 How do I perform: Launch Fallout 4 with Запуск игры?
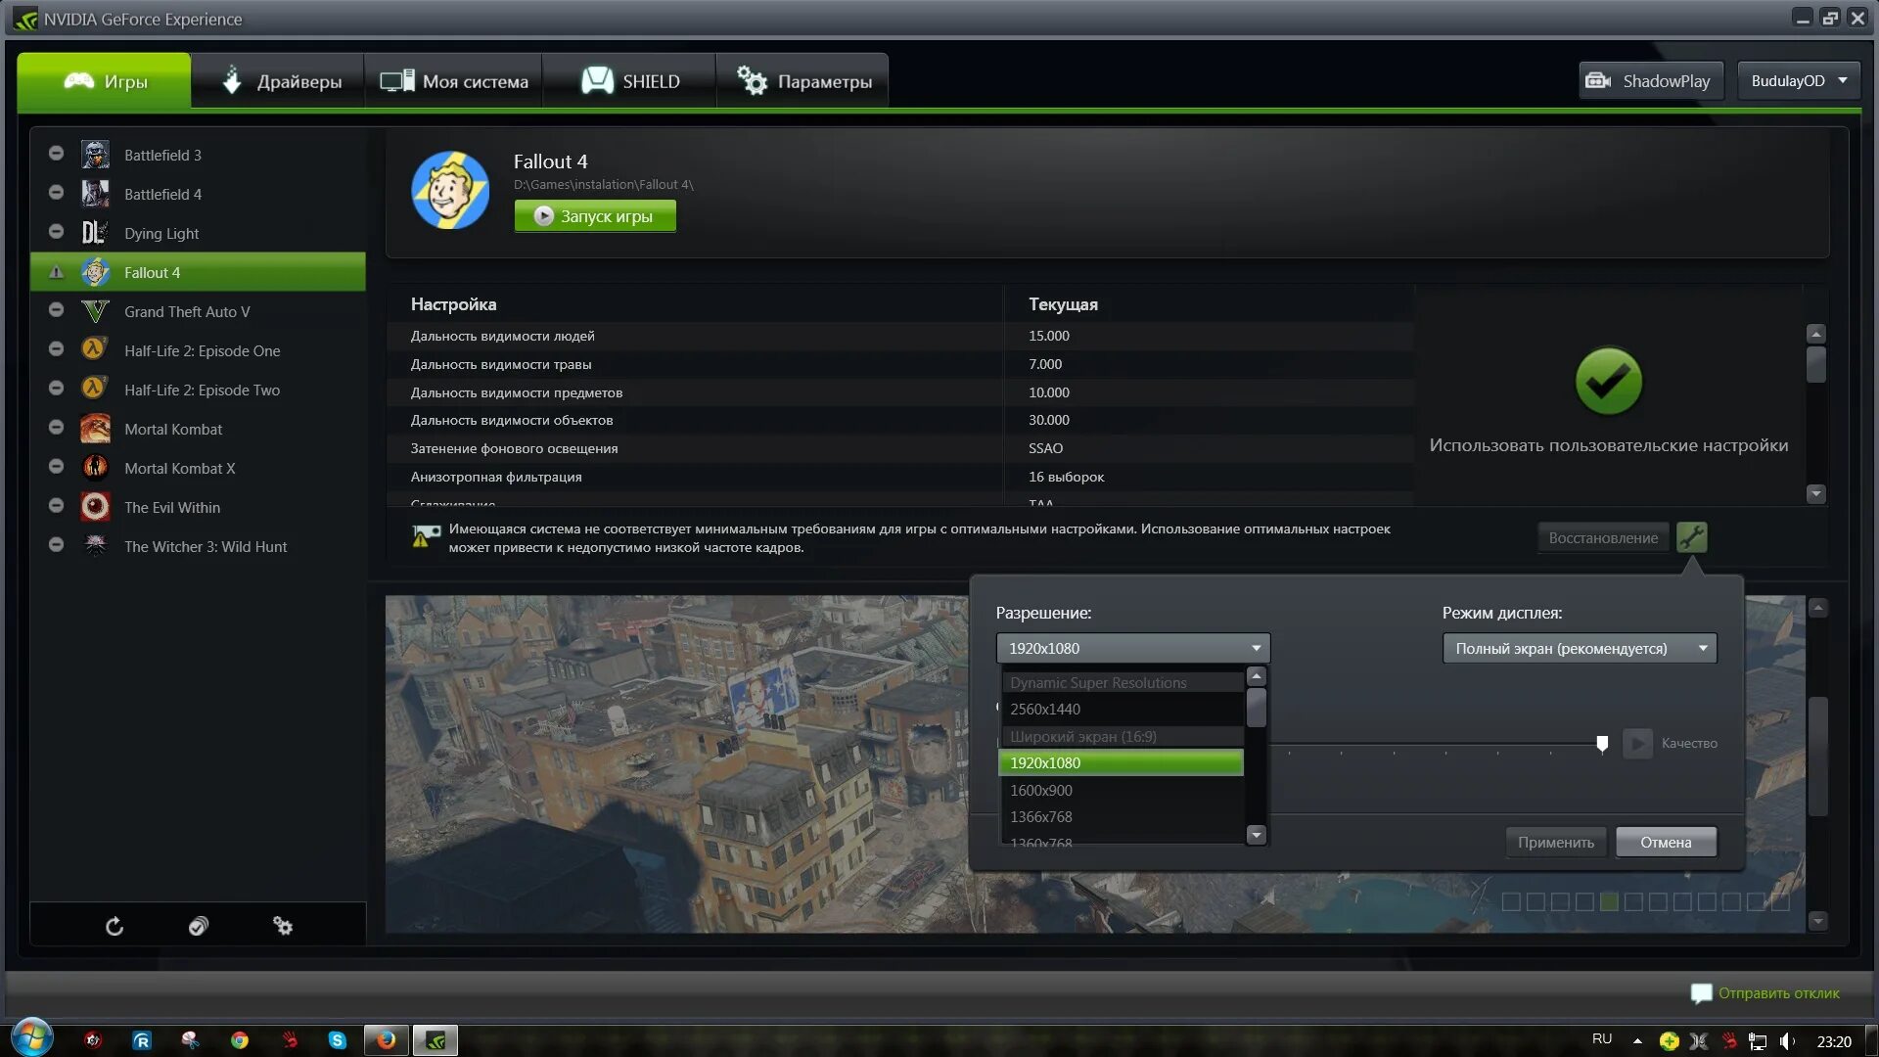click(x=595, y=216)
